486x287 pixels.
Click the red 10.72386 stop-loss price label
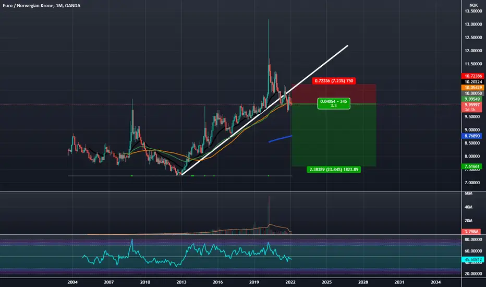(x=472, y=76)
